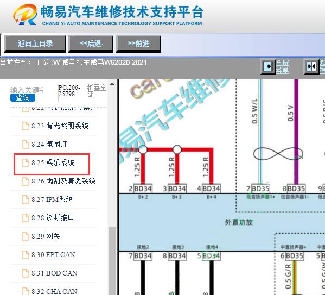This screenshot has height=295, width=325.
Task: Click the 0.5 V wire label
Action: tap(291, 113)
